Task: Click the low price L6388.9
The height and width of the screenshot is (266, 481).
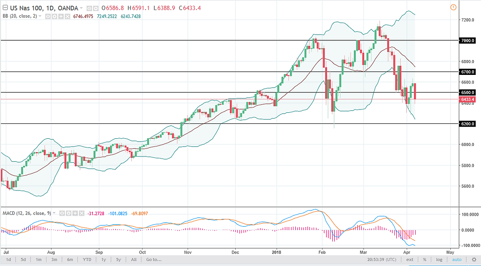Action: click(165, 8)
